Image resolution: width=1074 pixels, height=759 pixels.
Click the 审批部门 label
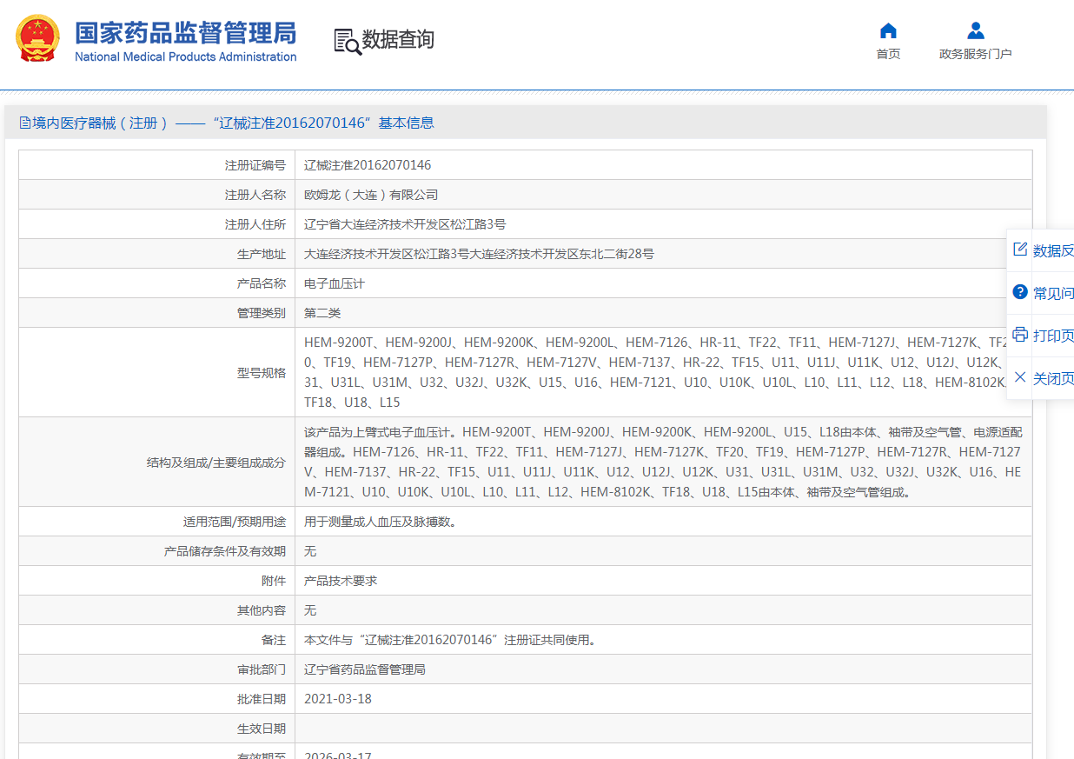(x=262, y=669)
